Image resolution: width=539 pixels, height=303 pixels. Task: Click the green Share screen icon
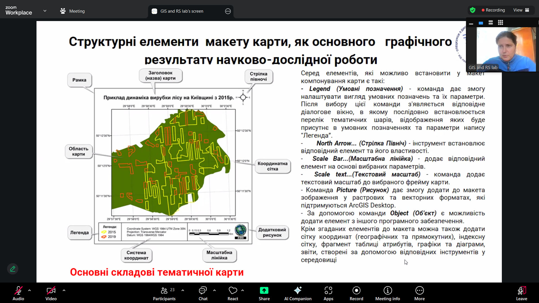[264, 290]
